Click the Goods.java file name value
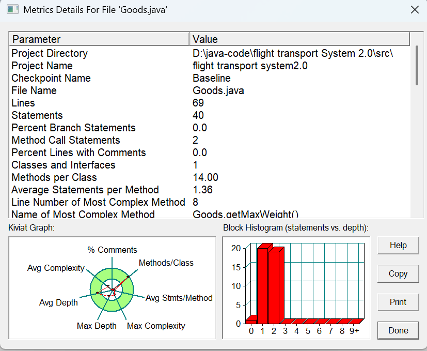 coord(218,90)
